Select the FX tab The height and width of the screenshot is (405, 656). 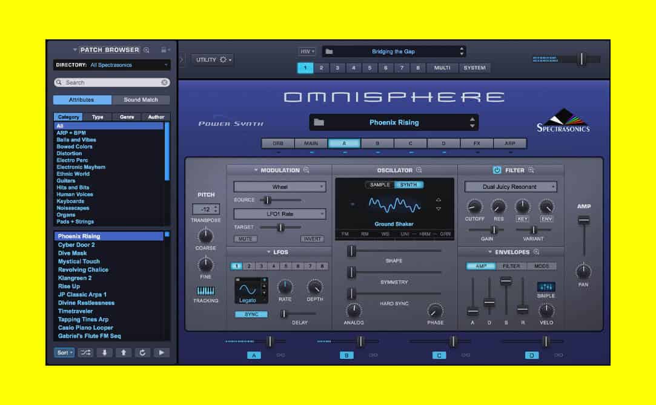pos(477,143)
